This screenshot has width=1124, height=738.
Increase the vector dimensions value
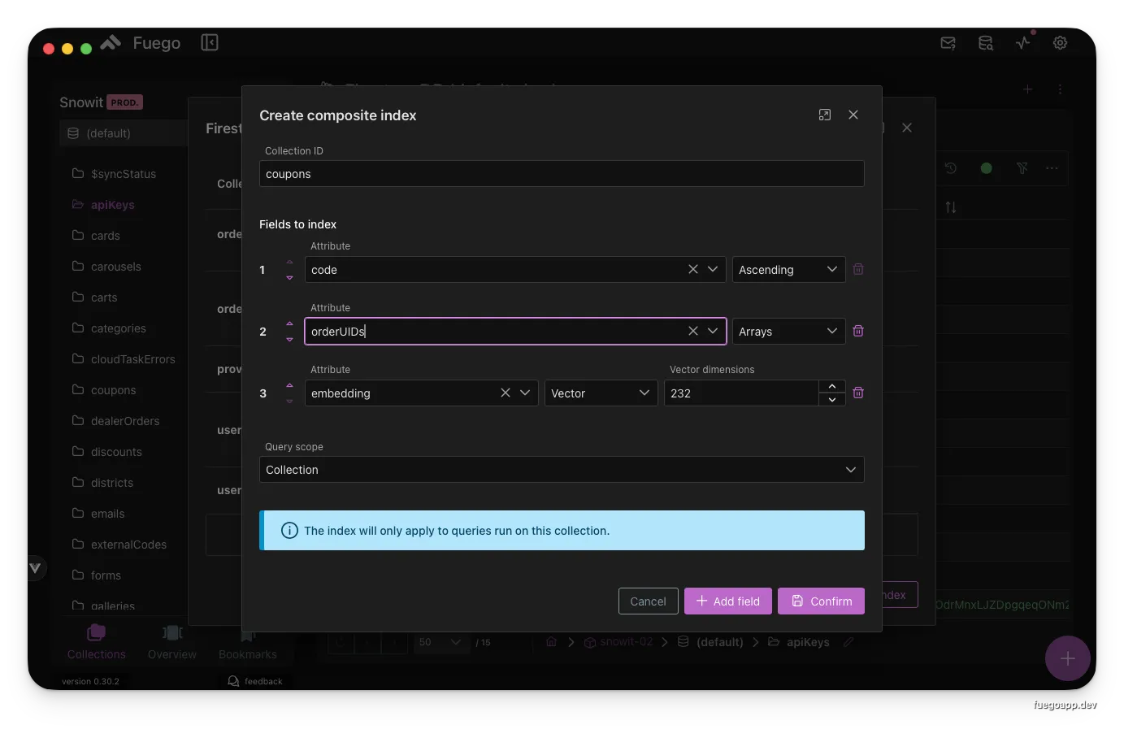831,386
